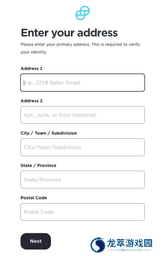
Task: Select the Address 2 optional field
Action: [x=82, y=115]
